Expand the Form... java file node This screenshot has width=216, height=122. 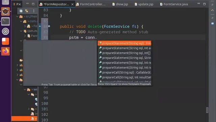(x=25, y=36)
